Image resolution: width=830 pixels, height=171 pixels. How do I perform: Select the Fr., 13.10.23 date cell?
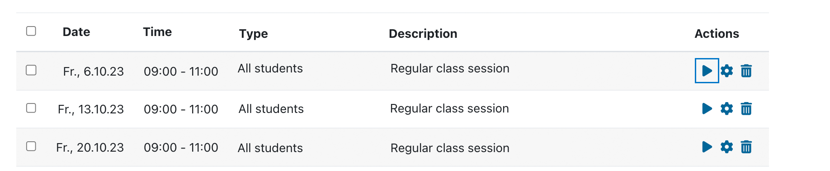pos(91,109)
